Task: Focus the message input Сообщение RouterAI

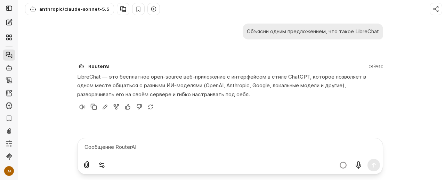Action: [230, 147]
